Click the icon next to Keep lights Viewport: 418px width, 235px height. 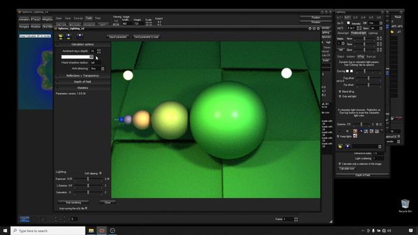[355, 136]
